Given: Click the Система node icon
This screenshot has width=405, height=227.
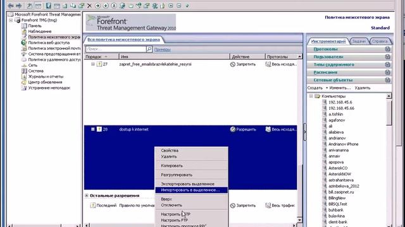Looking at the screenshot, I should (24, 71).
